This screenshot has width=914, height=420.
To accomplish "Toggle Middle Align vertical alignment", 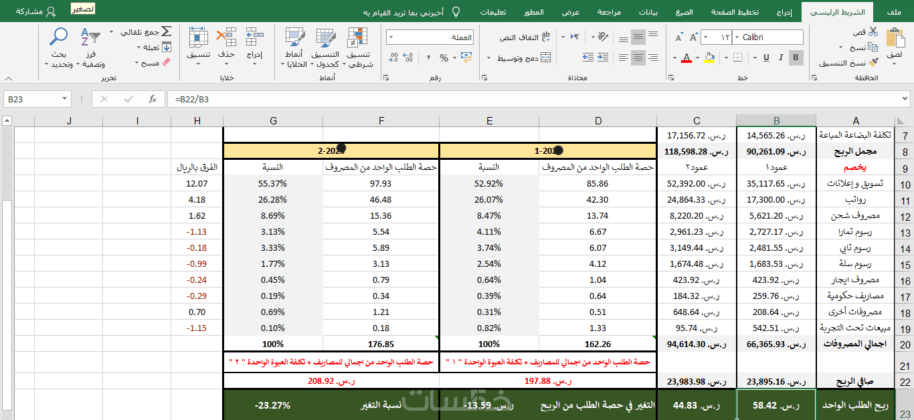I will pyautogui.click(x=638, y=37).
